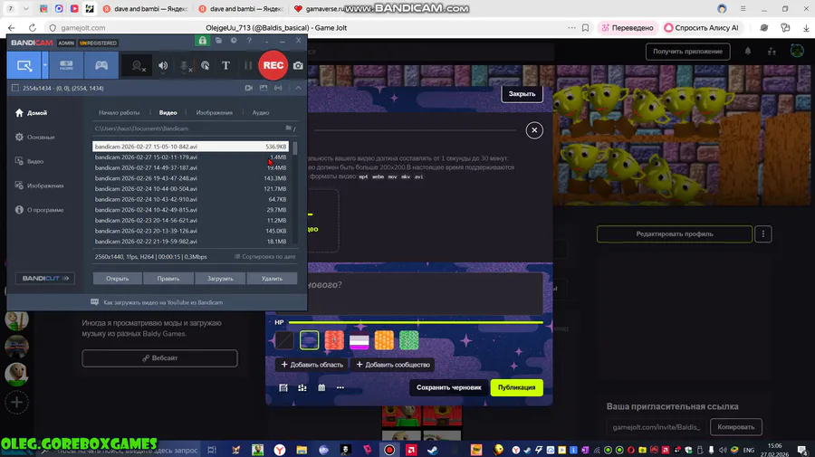Click the round X close icon in post form
The image size is (815, 457).
534,130
